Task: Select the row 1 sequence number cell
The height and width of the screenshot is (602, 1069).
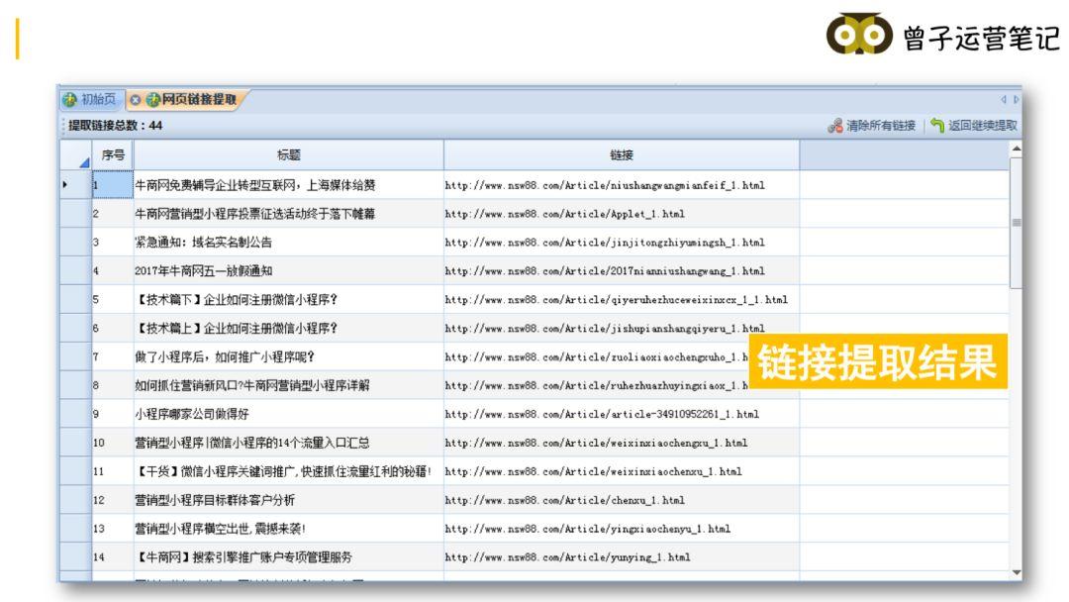Action: click(113, 185)
